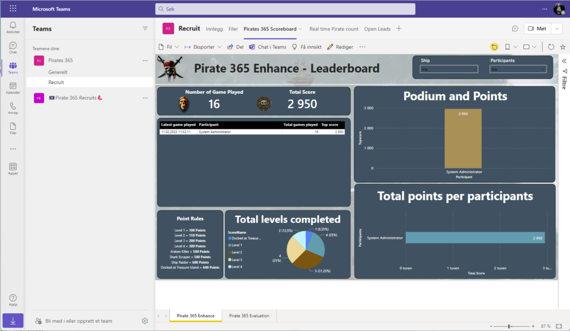Viewport: 570px width, 331px height.
Task: Click Rediger edit button
Action: click(x=340, y=47)
